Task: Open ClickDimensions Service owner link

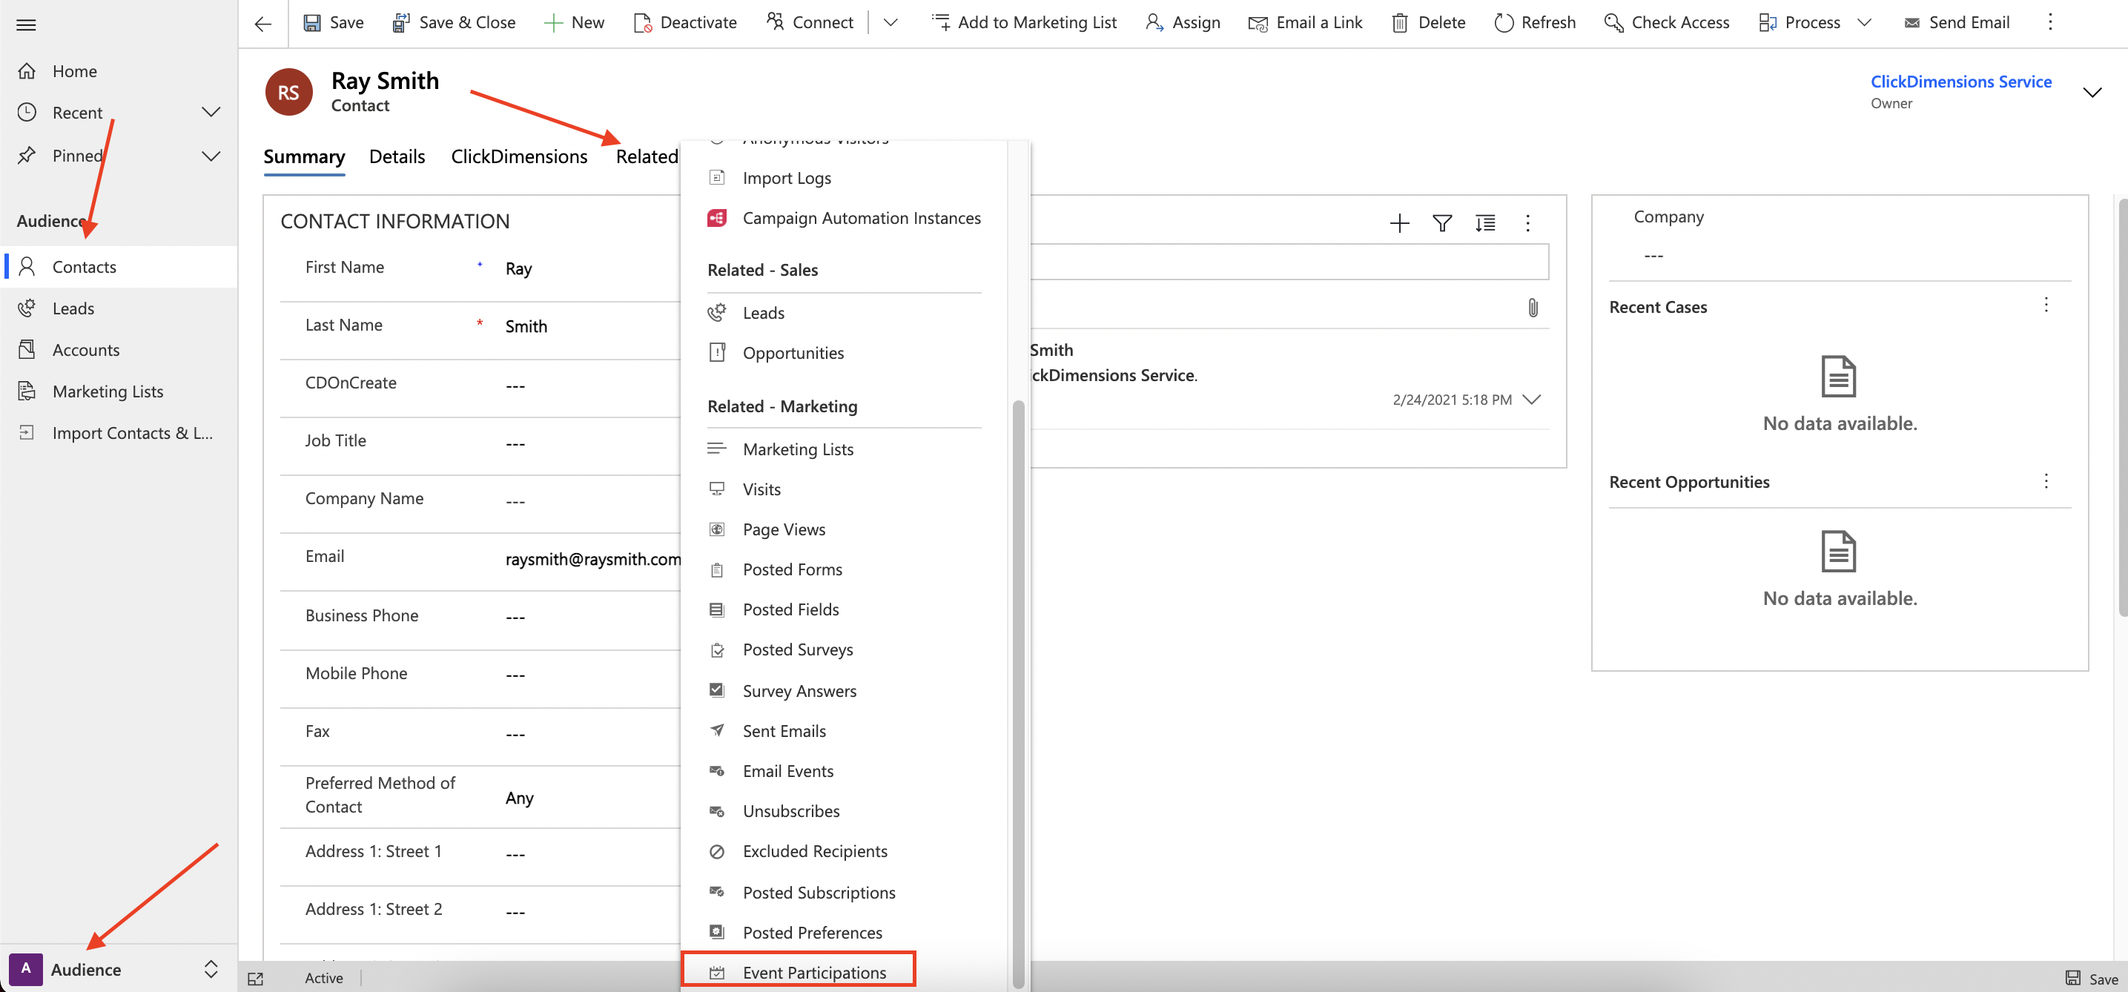Action: [1960, 81]
